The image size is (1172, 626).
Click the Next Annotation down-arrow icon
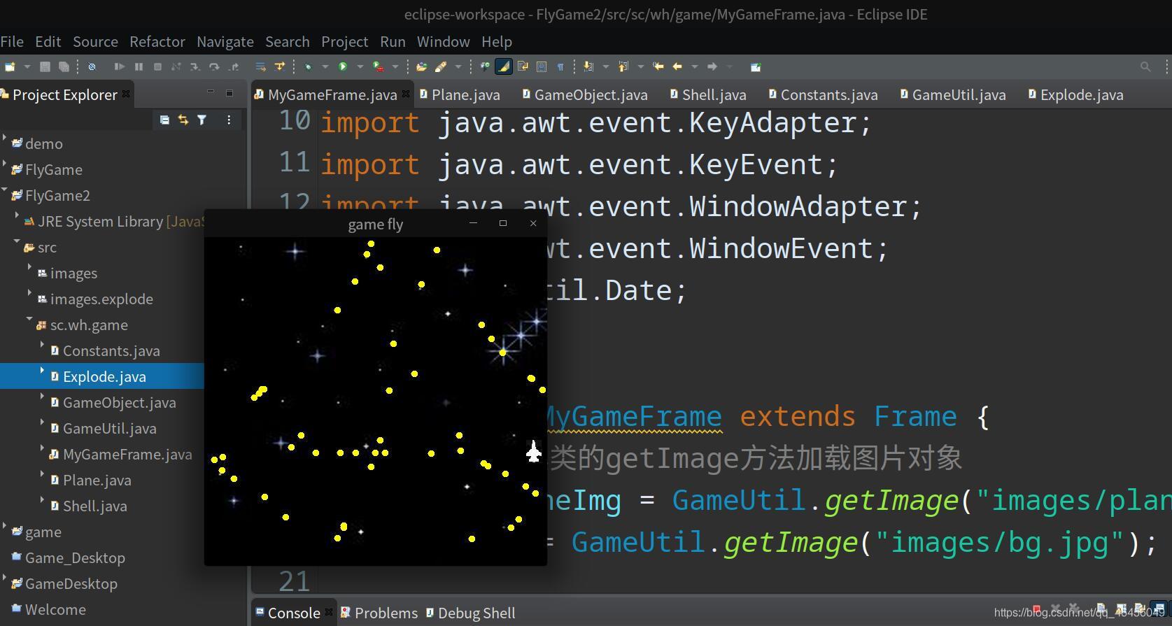coord(588,67)
